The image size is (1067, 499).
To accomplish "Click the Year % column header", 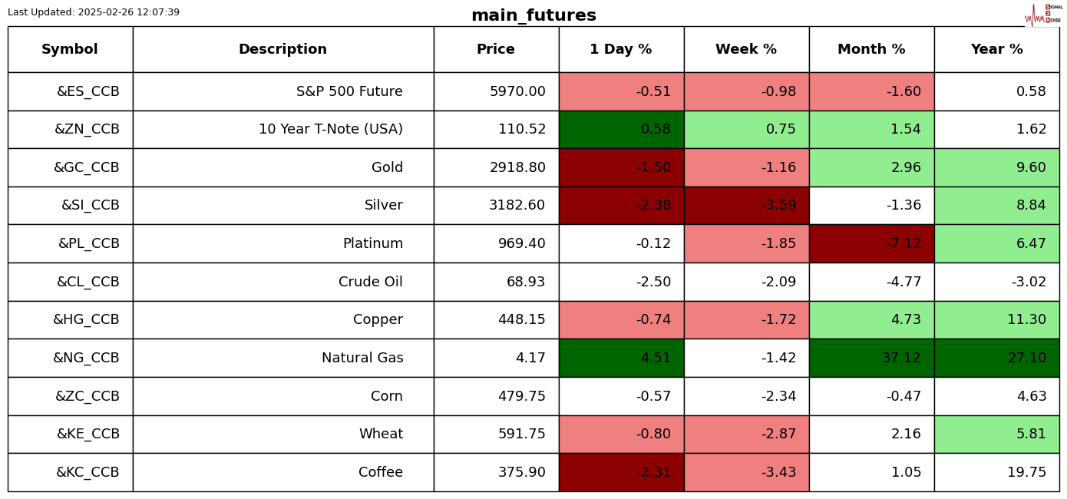I will 996,50.
